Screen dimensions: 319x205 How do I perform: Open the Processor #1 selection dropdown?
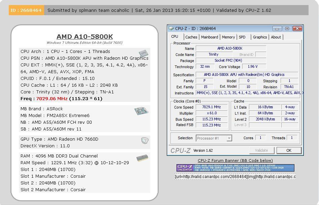(x=214, y=138)
